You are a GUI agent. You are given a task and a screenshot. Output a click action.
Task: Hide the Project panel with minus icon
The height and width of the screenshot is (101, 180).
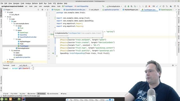[46, 10]
